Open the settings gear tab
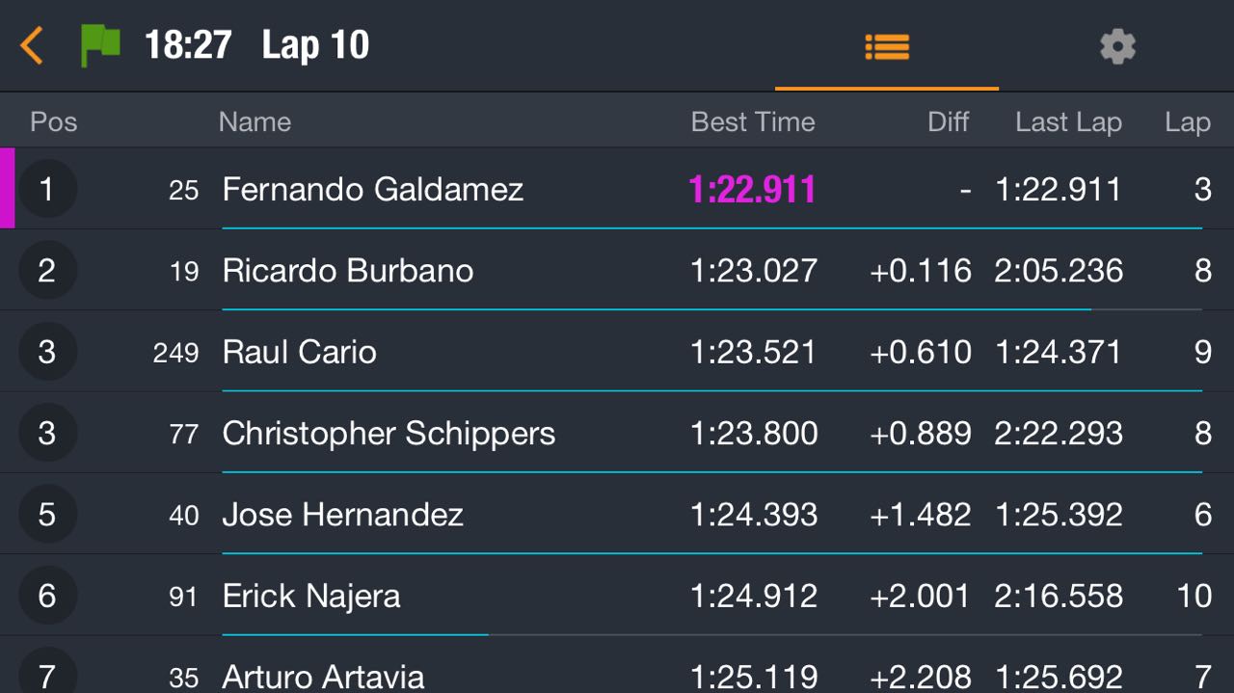Screen dimensions: 1234x693 click(1117, 46)
